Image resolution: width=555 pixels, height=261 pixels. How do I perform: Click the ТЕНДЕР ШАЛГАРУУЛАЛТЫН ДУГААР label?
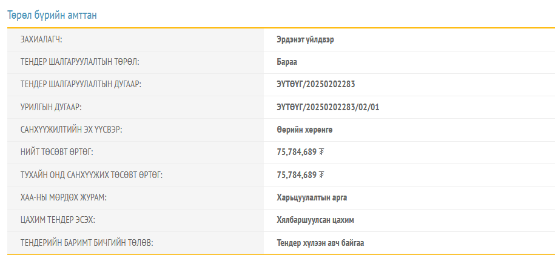pos(81,85)
